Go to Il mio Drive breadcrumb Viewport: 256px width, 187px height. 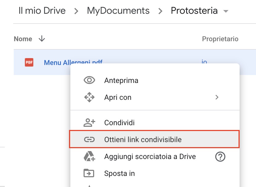[x=42, y=11]
